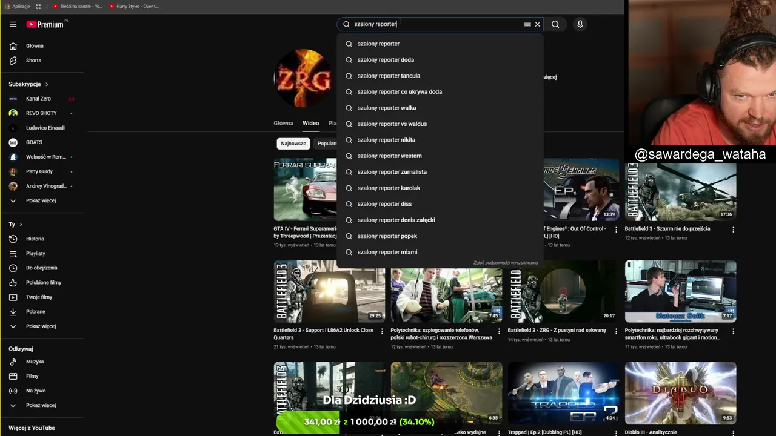Expand Pokaż więcej under Odkrywaj

tap(40, 405)
